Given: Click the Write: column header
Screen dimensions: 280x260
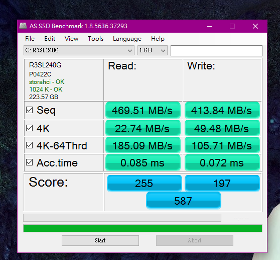Looking at the screenshot, I should pyautogui.click(x=201, y=66).
